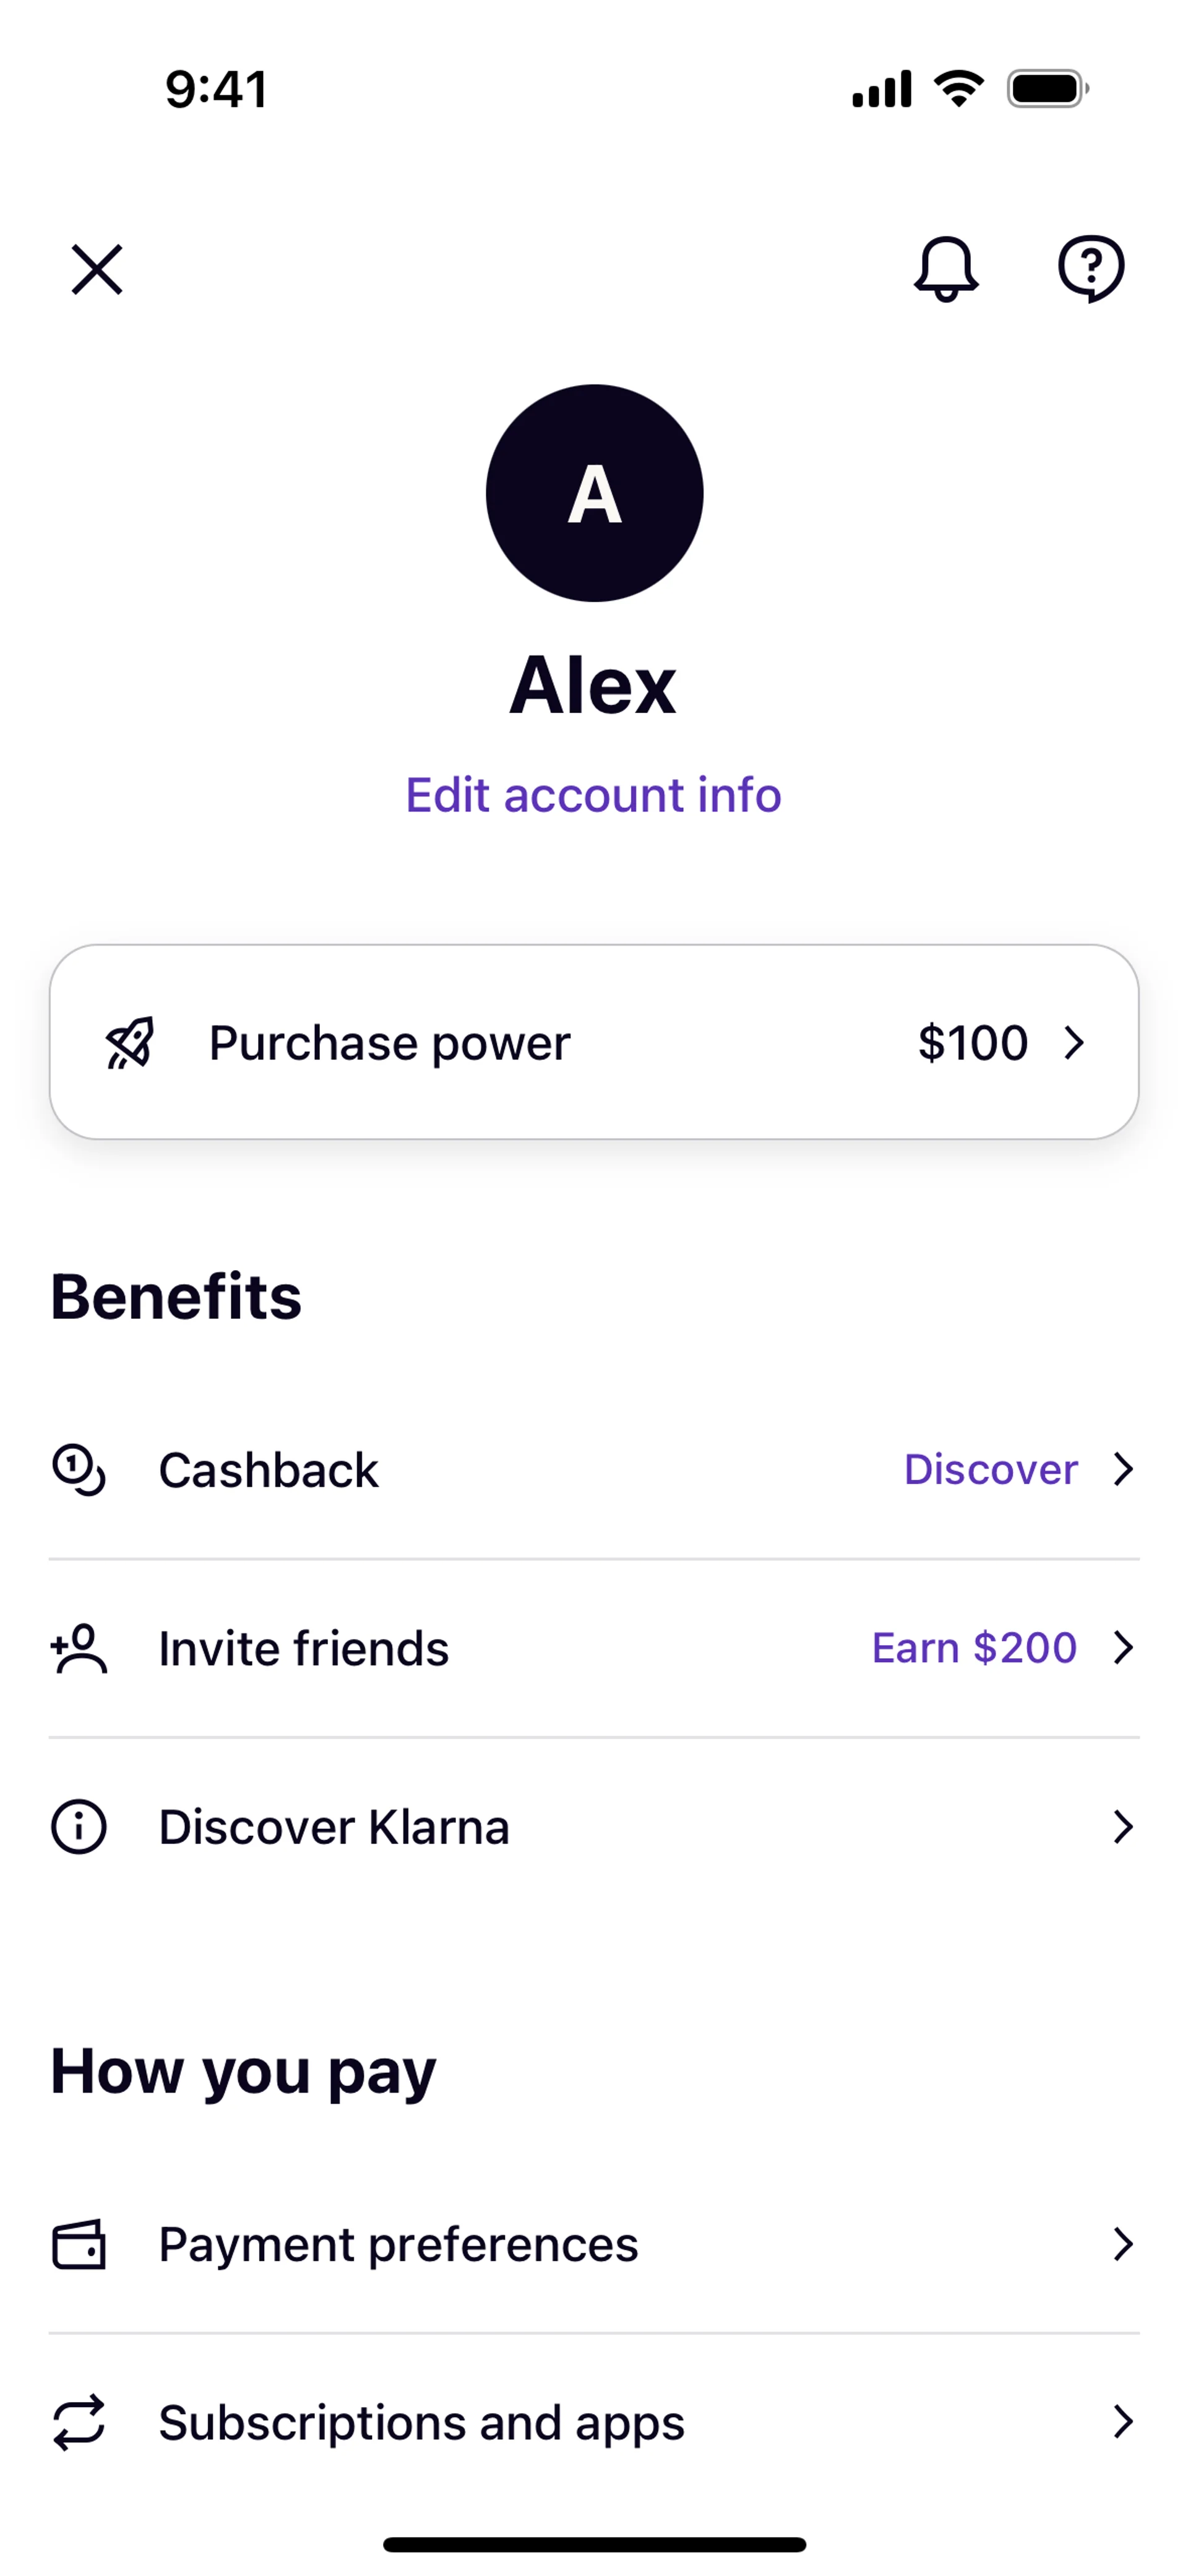This screenshot has width=1188, height=2576.
Task: Open the Payment preferences menu item
Action: pos(594,2245)
